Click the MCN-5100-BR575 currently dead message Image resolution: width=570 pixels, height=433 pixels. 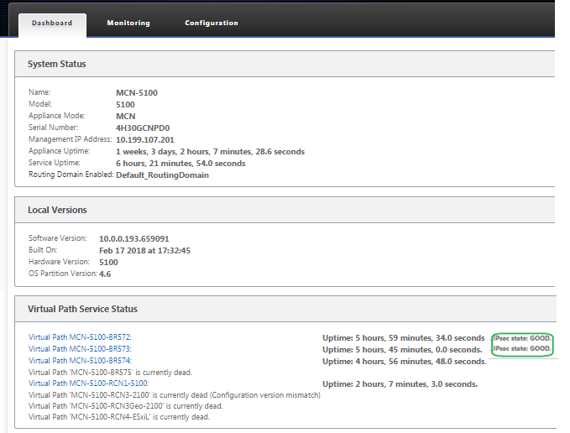pos(110,373)
